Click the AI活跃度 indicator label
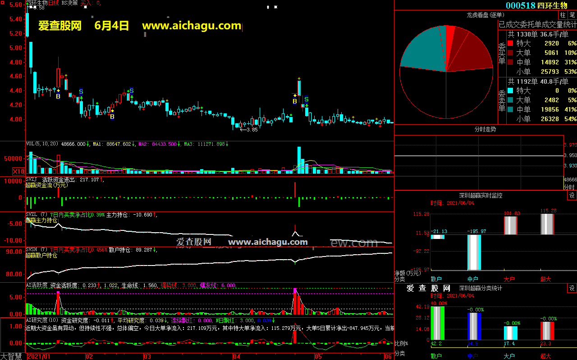Screen dimensions: 577x360 point(37,285)
